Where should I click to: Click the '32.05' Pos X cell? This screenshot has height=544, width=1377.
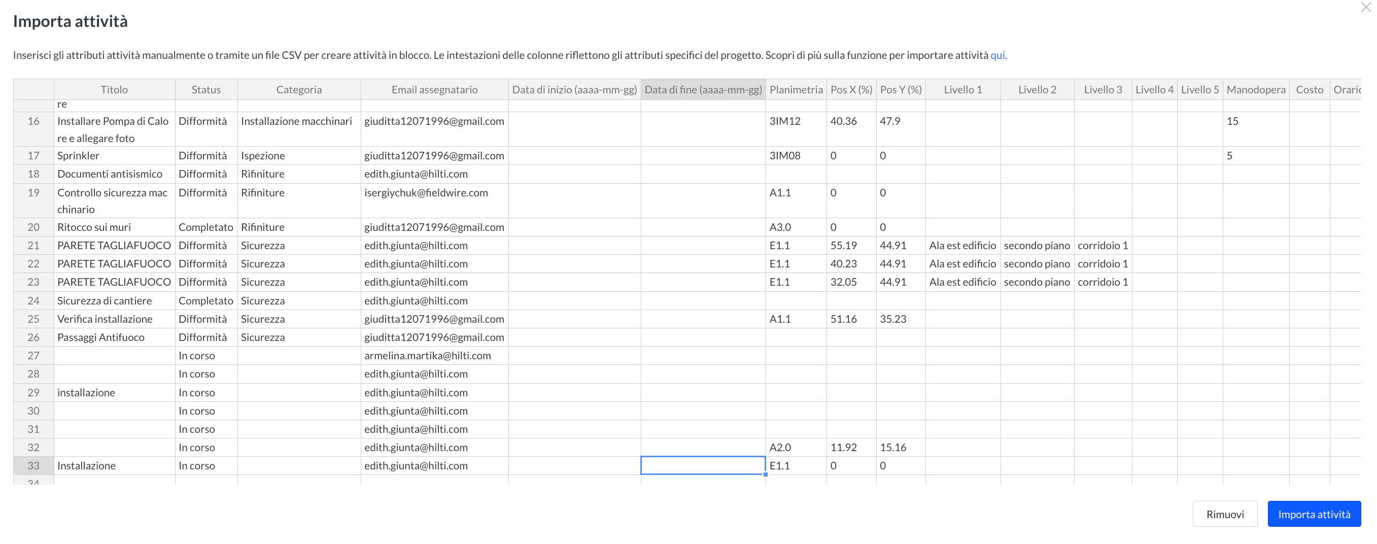[x=851, y=282]
